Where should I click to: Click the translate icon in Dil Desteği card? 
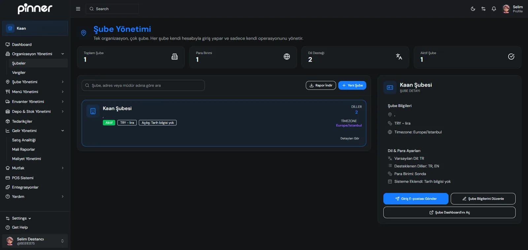[x=399, y=57]
